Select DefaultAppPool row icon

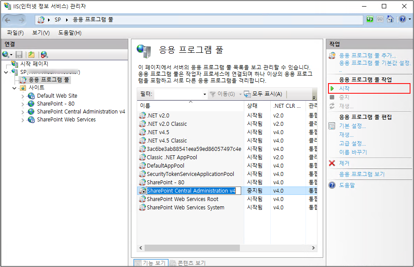(x=142, y=166)
